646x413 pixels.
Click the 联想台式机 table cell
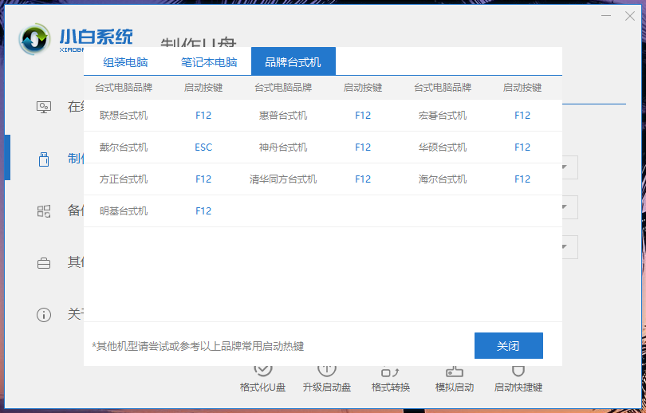[x=124, y=116]
